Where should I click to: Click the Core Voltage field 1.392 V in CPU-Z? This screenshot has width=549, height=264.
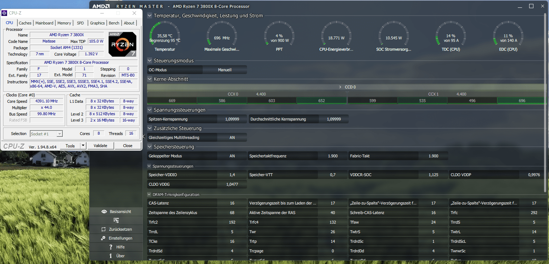[91, 54]
